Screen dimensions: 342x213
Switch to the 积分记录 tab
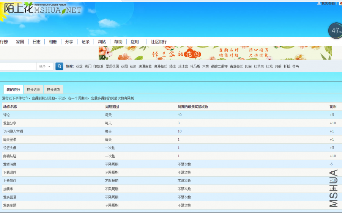coord(33,90)
